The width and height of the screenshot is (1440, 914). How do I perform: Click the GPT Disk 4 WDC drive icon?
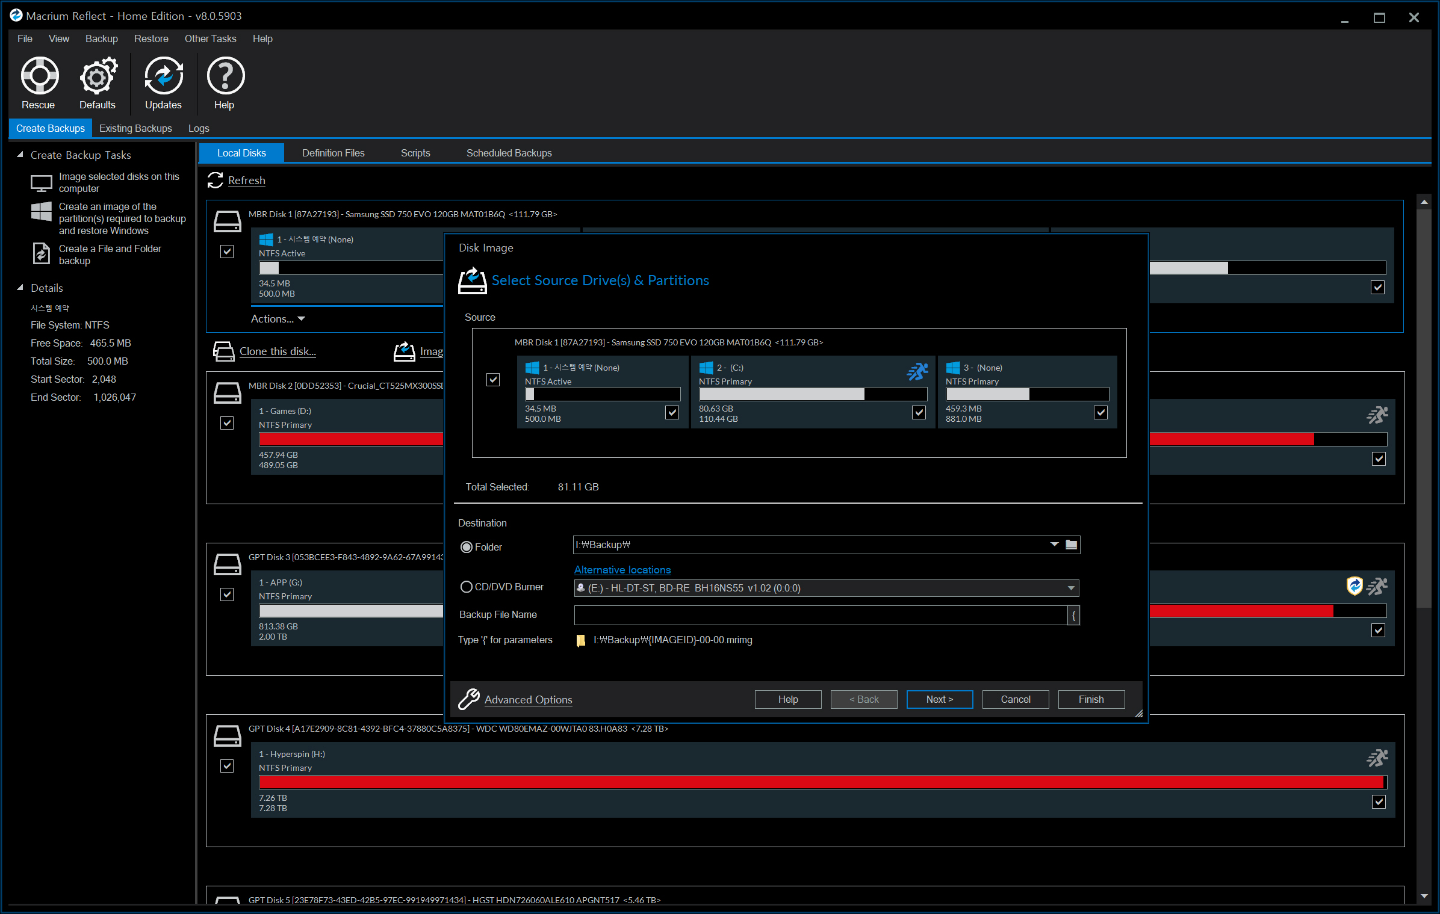[x=228, y=735]
